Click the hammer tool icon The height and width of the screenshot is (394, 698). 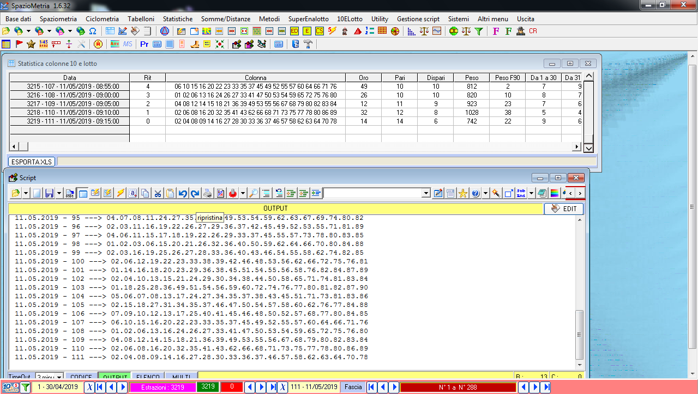point(308,44)
